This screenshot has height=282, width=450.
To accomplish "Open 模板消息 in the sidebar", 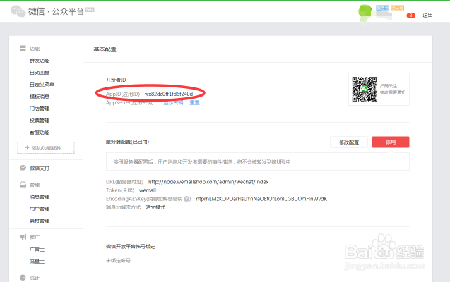I will (x=40, y=97).
